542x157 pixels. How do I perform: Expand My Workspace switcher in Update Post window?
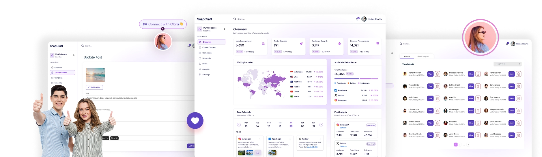[74, 55]
